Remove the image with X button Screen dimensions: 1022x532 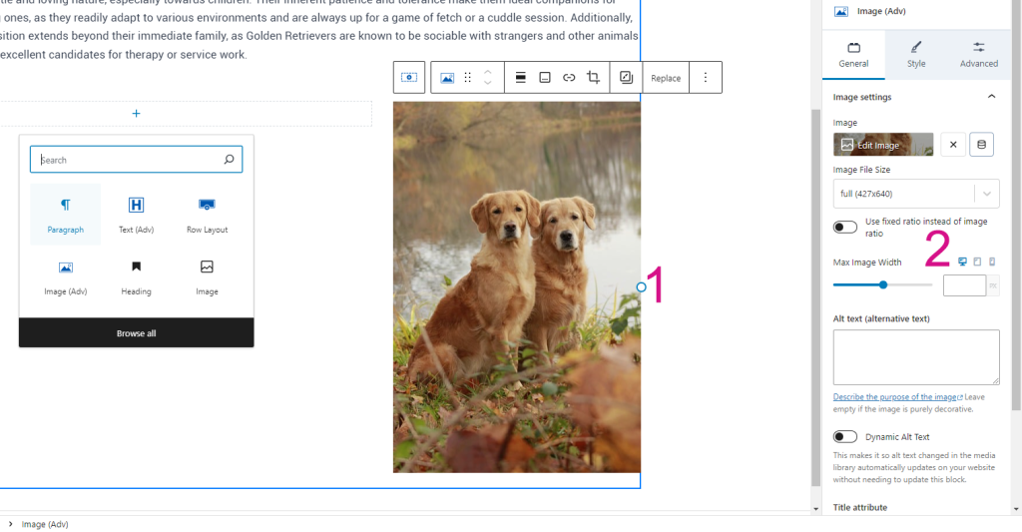[952, 145]
